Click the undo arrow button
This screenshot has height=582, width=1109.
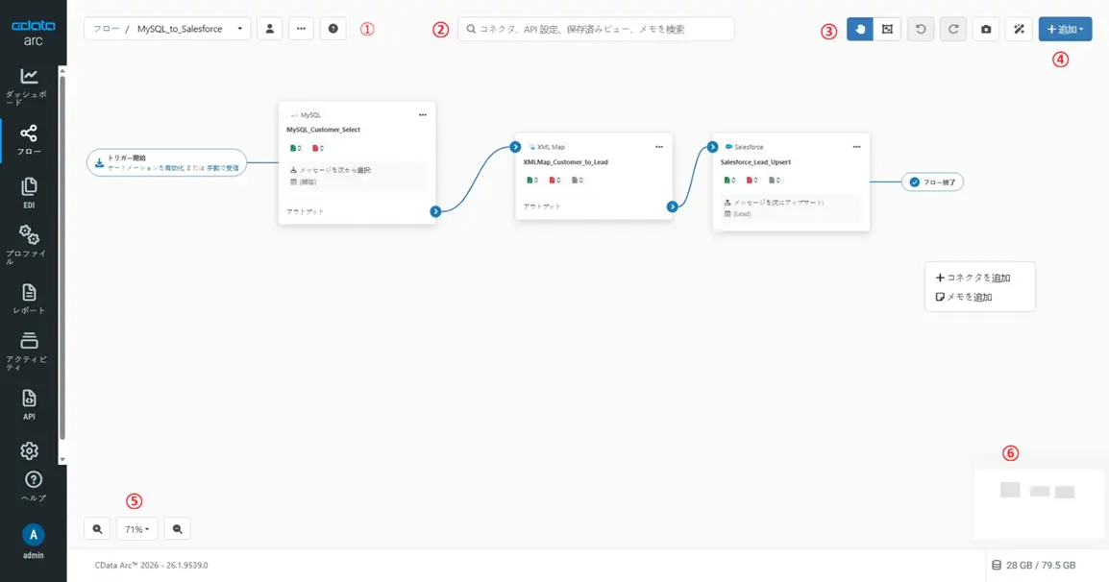point(921,29)
